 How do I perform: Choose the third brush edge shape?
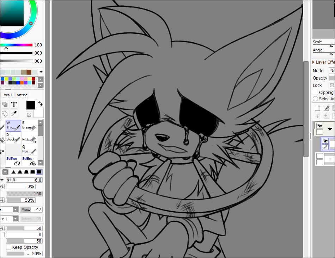point(26,172)
